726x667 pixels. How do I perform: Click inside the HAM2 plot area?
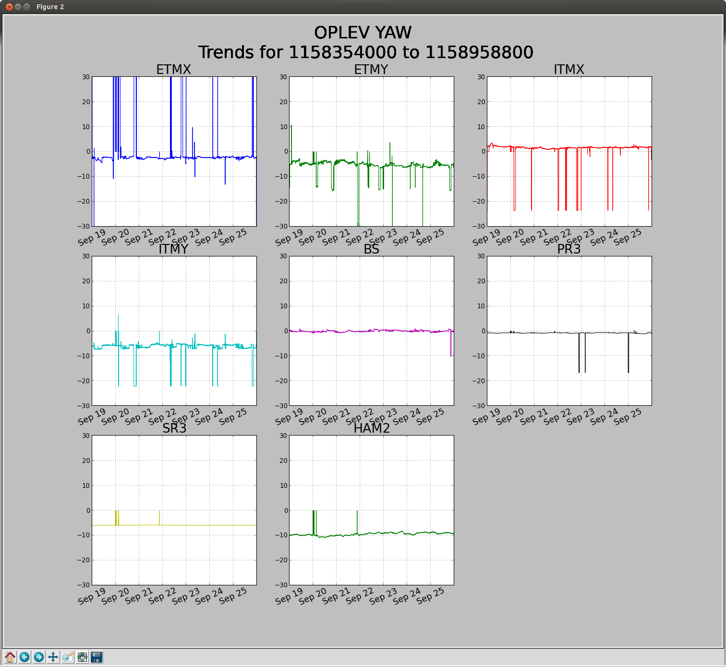(x=372, y=510)
